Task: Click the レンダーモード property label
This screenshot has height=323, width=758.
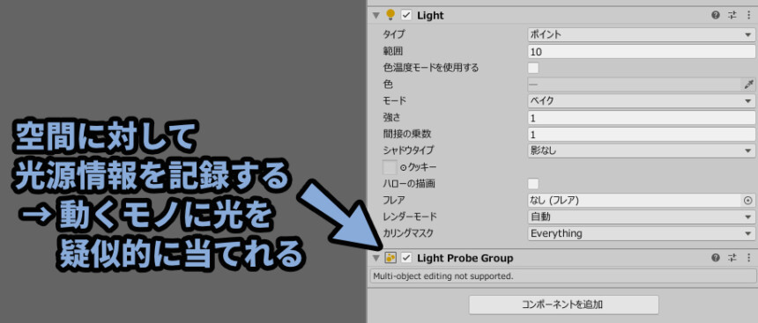Action: pyautogui.click(x=410, y=217)
